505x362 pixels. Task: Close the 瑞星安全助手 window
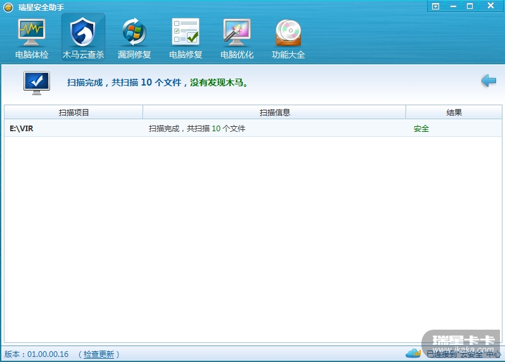[x=490, y=6]
